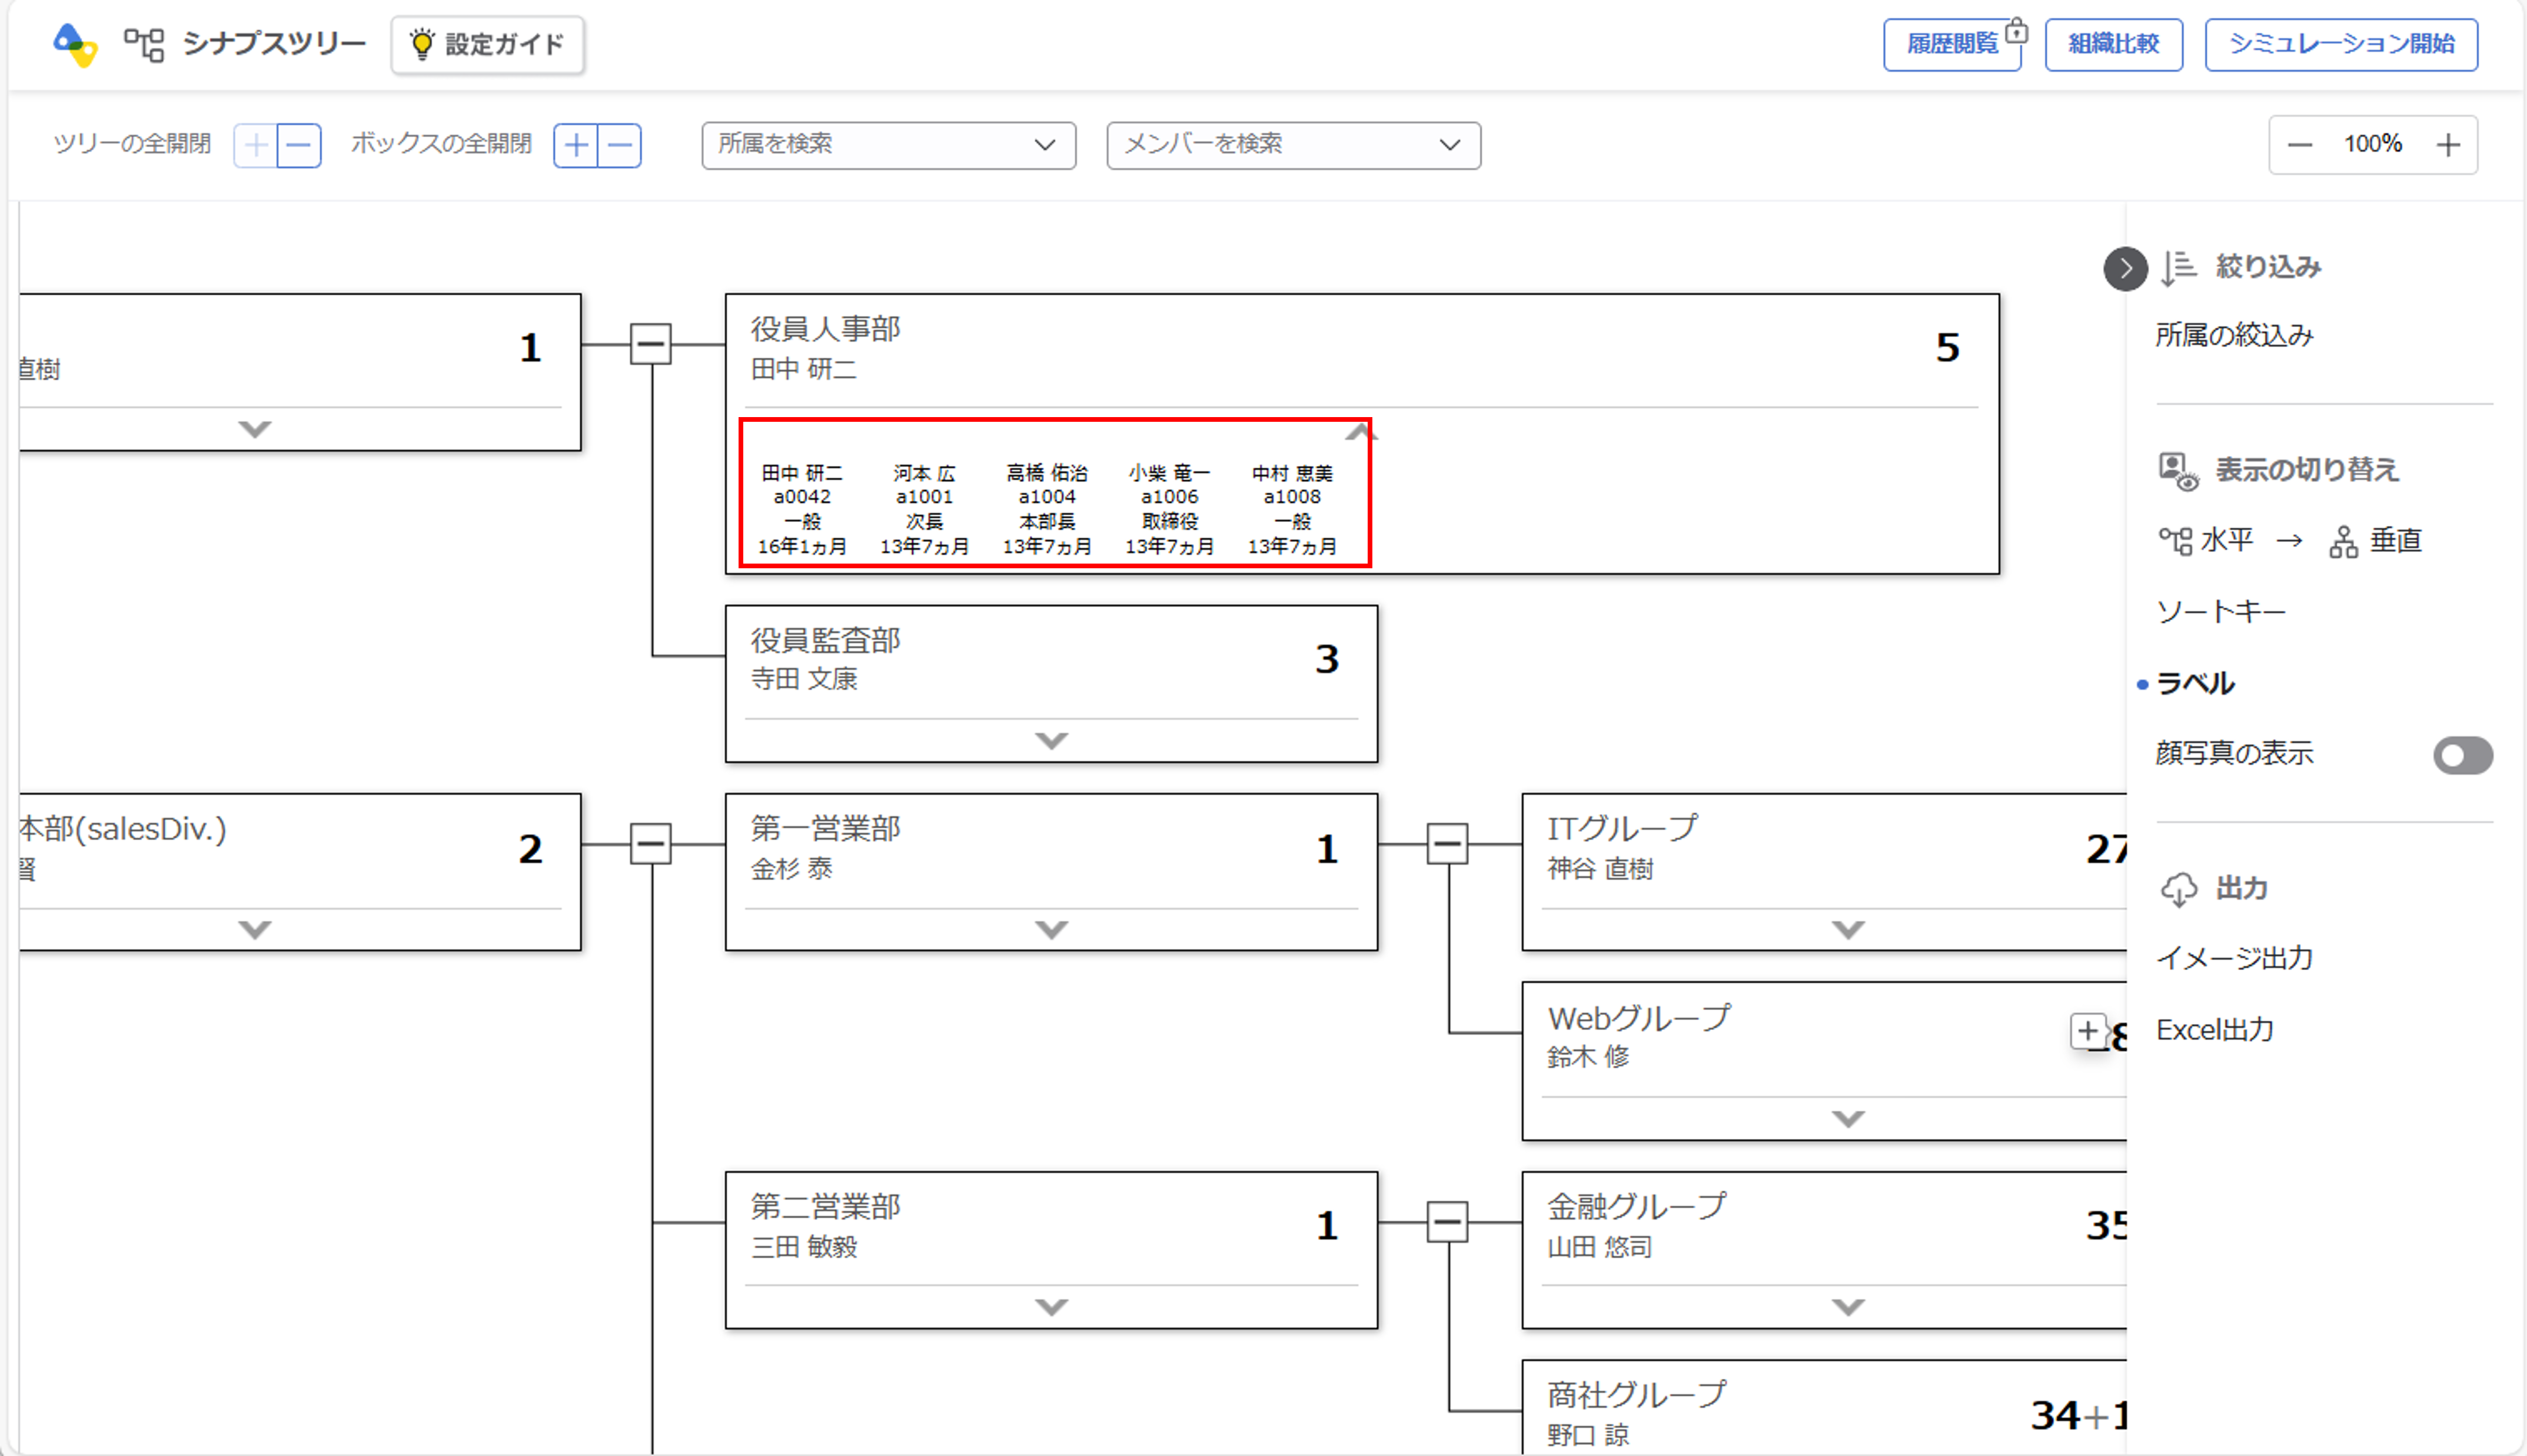Collapse all tree nodes with minus icon
Screen dimensions: 2527x1456
pos(299,146)
